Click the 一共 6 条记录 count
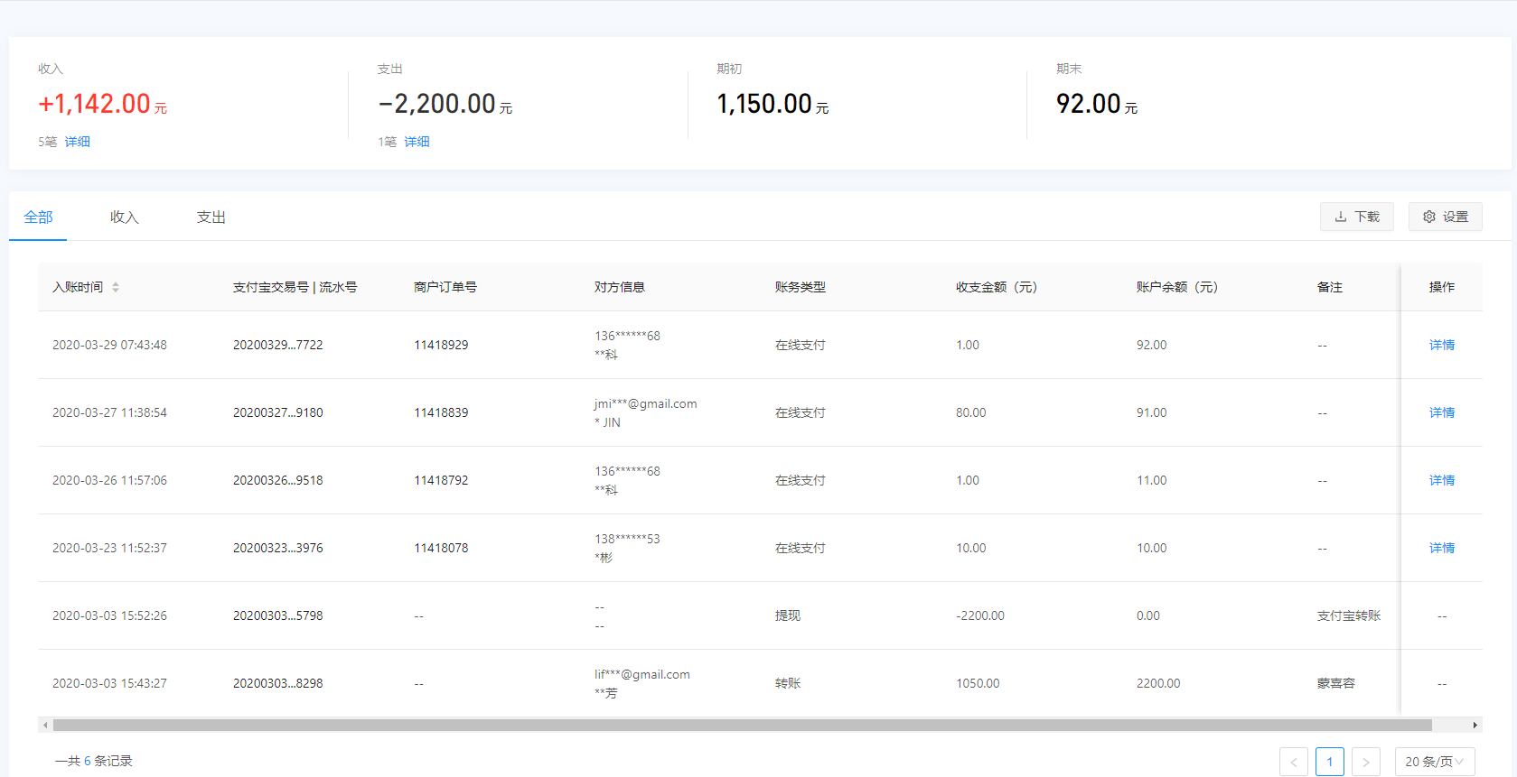The height and width of the screenshot is (777, 1517). click(94, 761)
